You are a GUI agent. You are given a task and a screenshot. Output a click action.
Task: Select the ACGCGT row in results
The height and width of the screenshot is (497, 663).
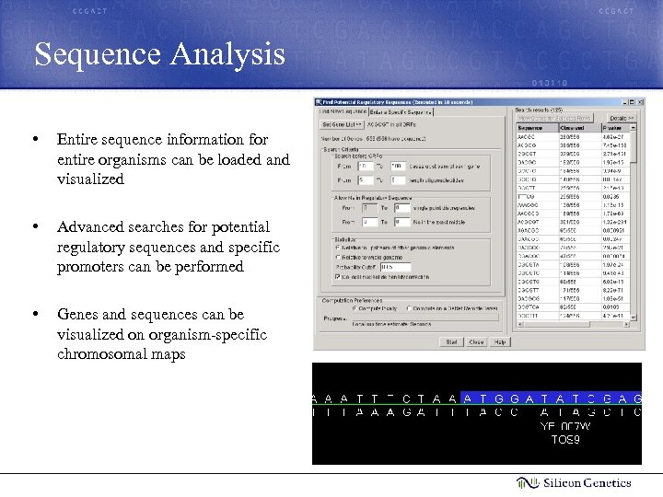coord(573,222)
